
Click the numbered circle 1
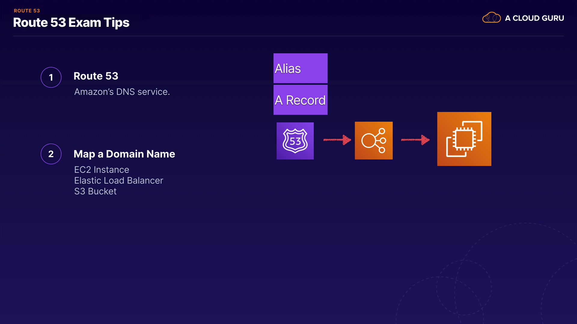(x=51, y=77)
